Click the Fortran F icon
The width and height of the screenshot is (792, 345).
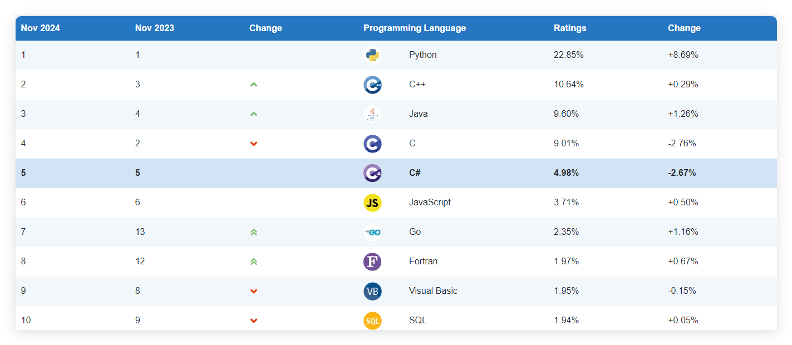tap(372, 262)
